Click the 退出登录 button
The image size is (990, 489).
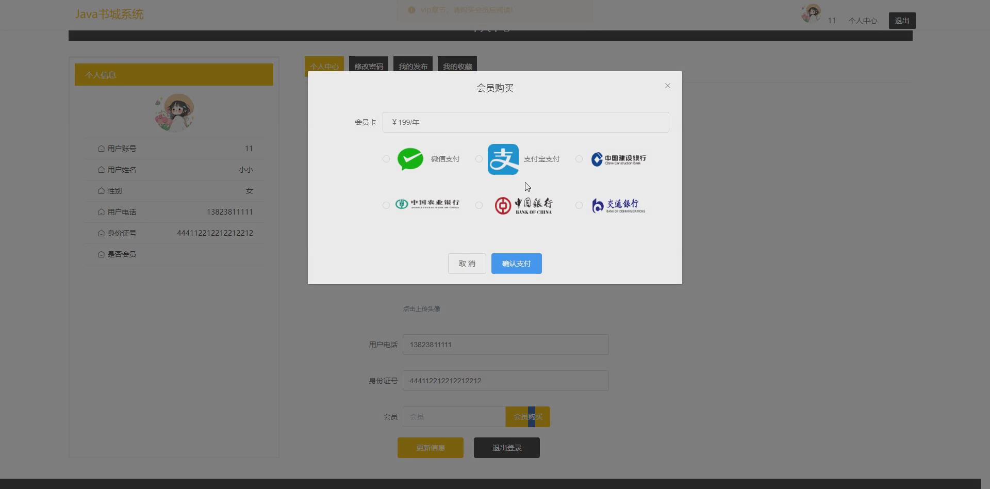506,447
